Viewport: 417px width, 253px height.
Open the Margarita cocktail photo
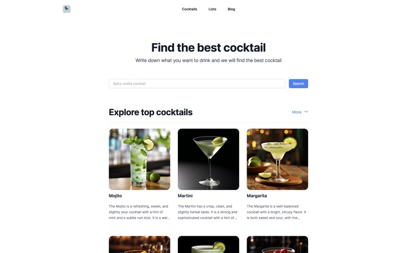tap(277, 159)
